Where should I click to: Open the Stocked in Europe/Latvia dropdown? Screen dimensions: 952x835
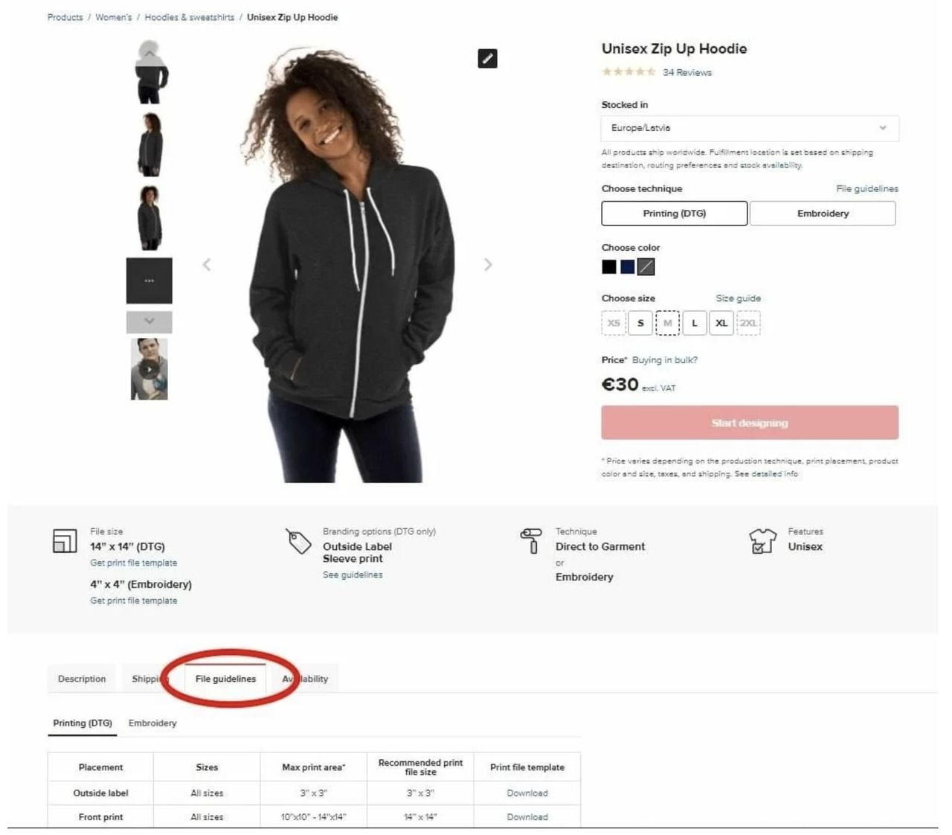click(749, 127)
